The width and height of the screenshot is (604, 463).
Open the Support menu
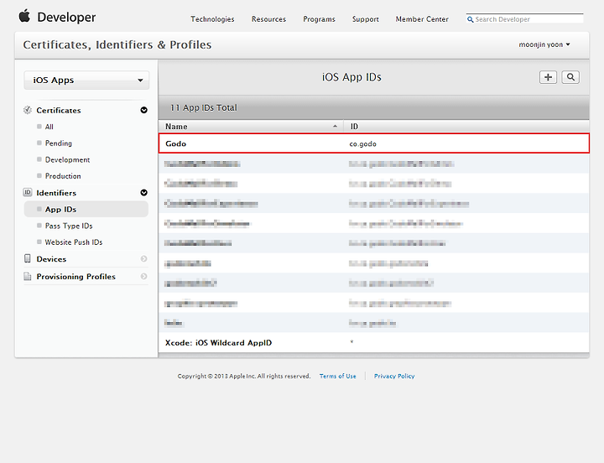[365, 19]
